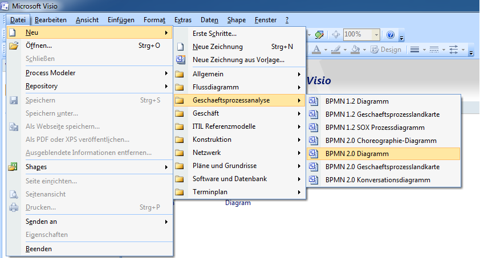Click the Design button in toolbar
This screenshot has width=480, height=258.
tap(386, 50)
